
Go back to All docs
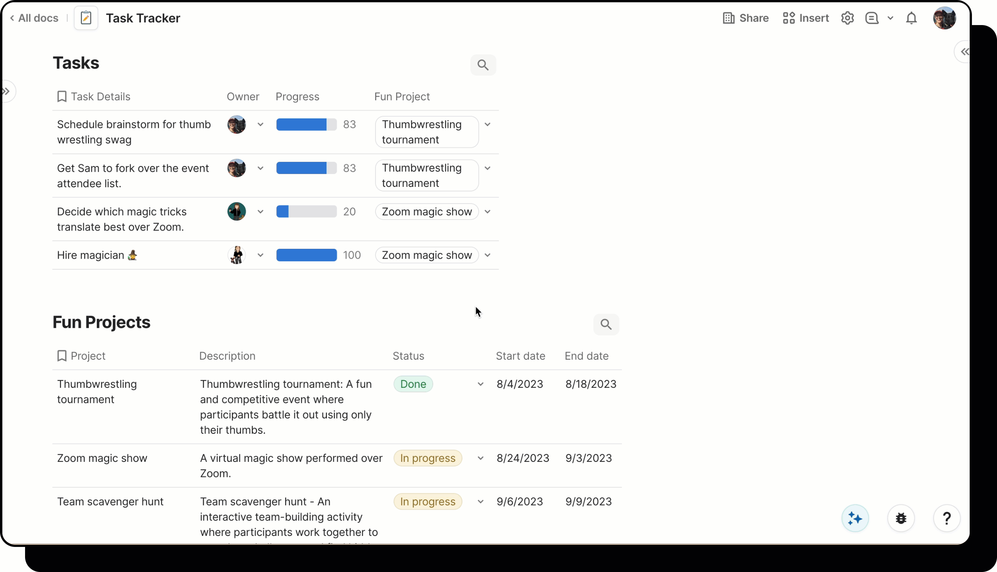tap(34, 18)
